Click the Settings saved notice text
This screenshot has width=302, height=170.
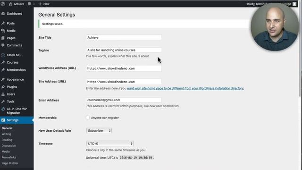click(53, 24)
